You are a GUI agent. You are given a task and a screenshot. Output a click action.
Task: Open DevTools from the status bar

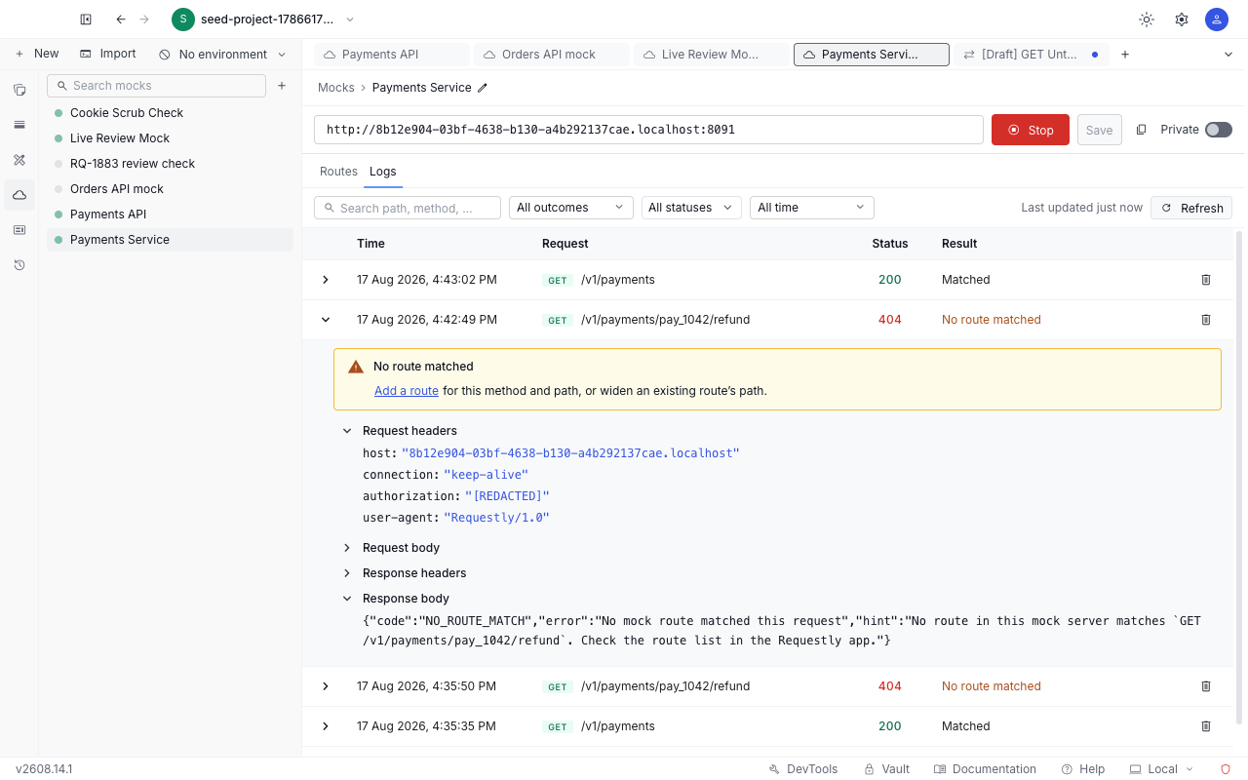coord(803,769)
